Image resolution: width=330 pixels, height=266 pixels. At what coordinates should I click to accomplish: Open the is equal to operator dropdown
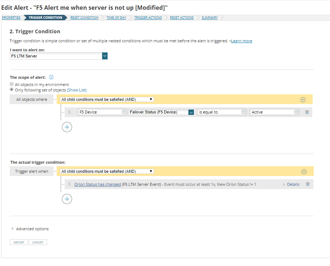pos(222,112)
